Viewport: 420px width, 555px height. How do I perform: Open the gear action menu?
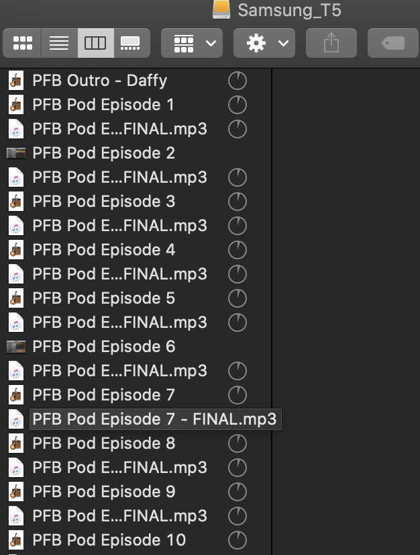pyautogui.click(x=264, y=43)
